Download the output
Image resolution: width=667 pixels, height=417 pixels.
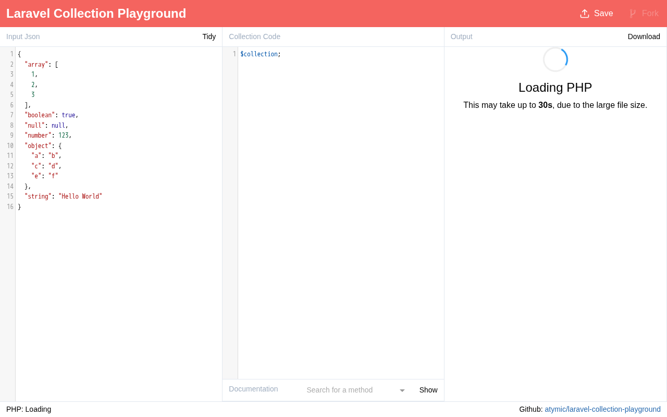pyautogui.click(x=644, y=36)
